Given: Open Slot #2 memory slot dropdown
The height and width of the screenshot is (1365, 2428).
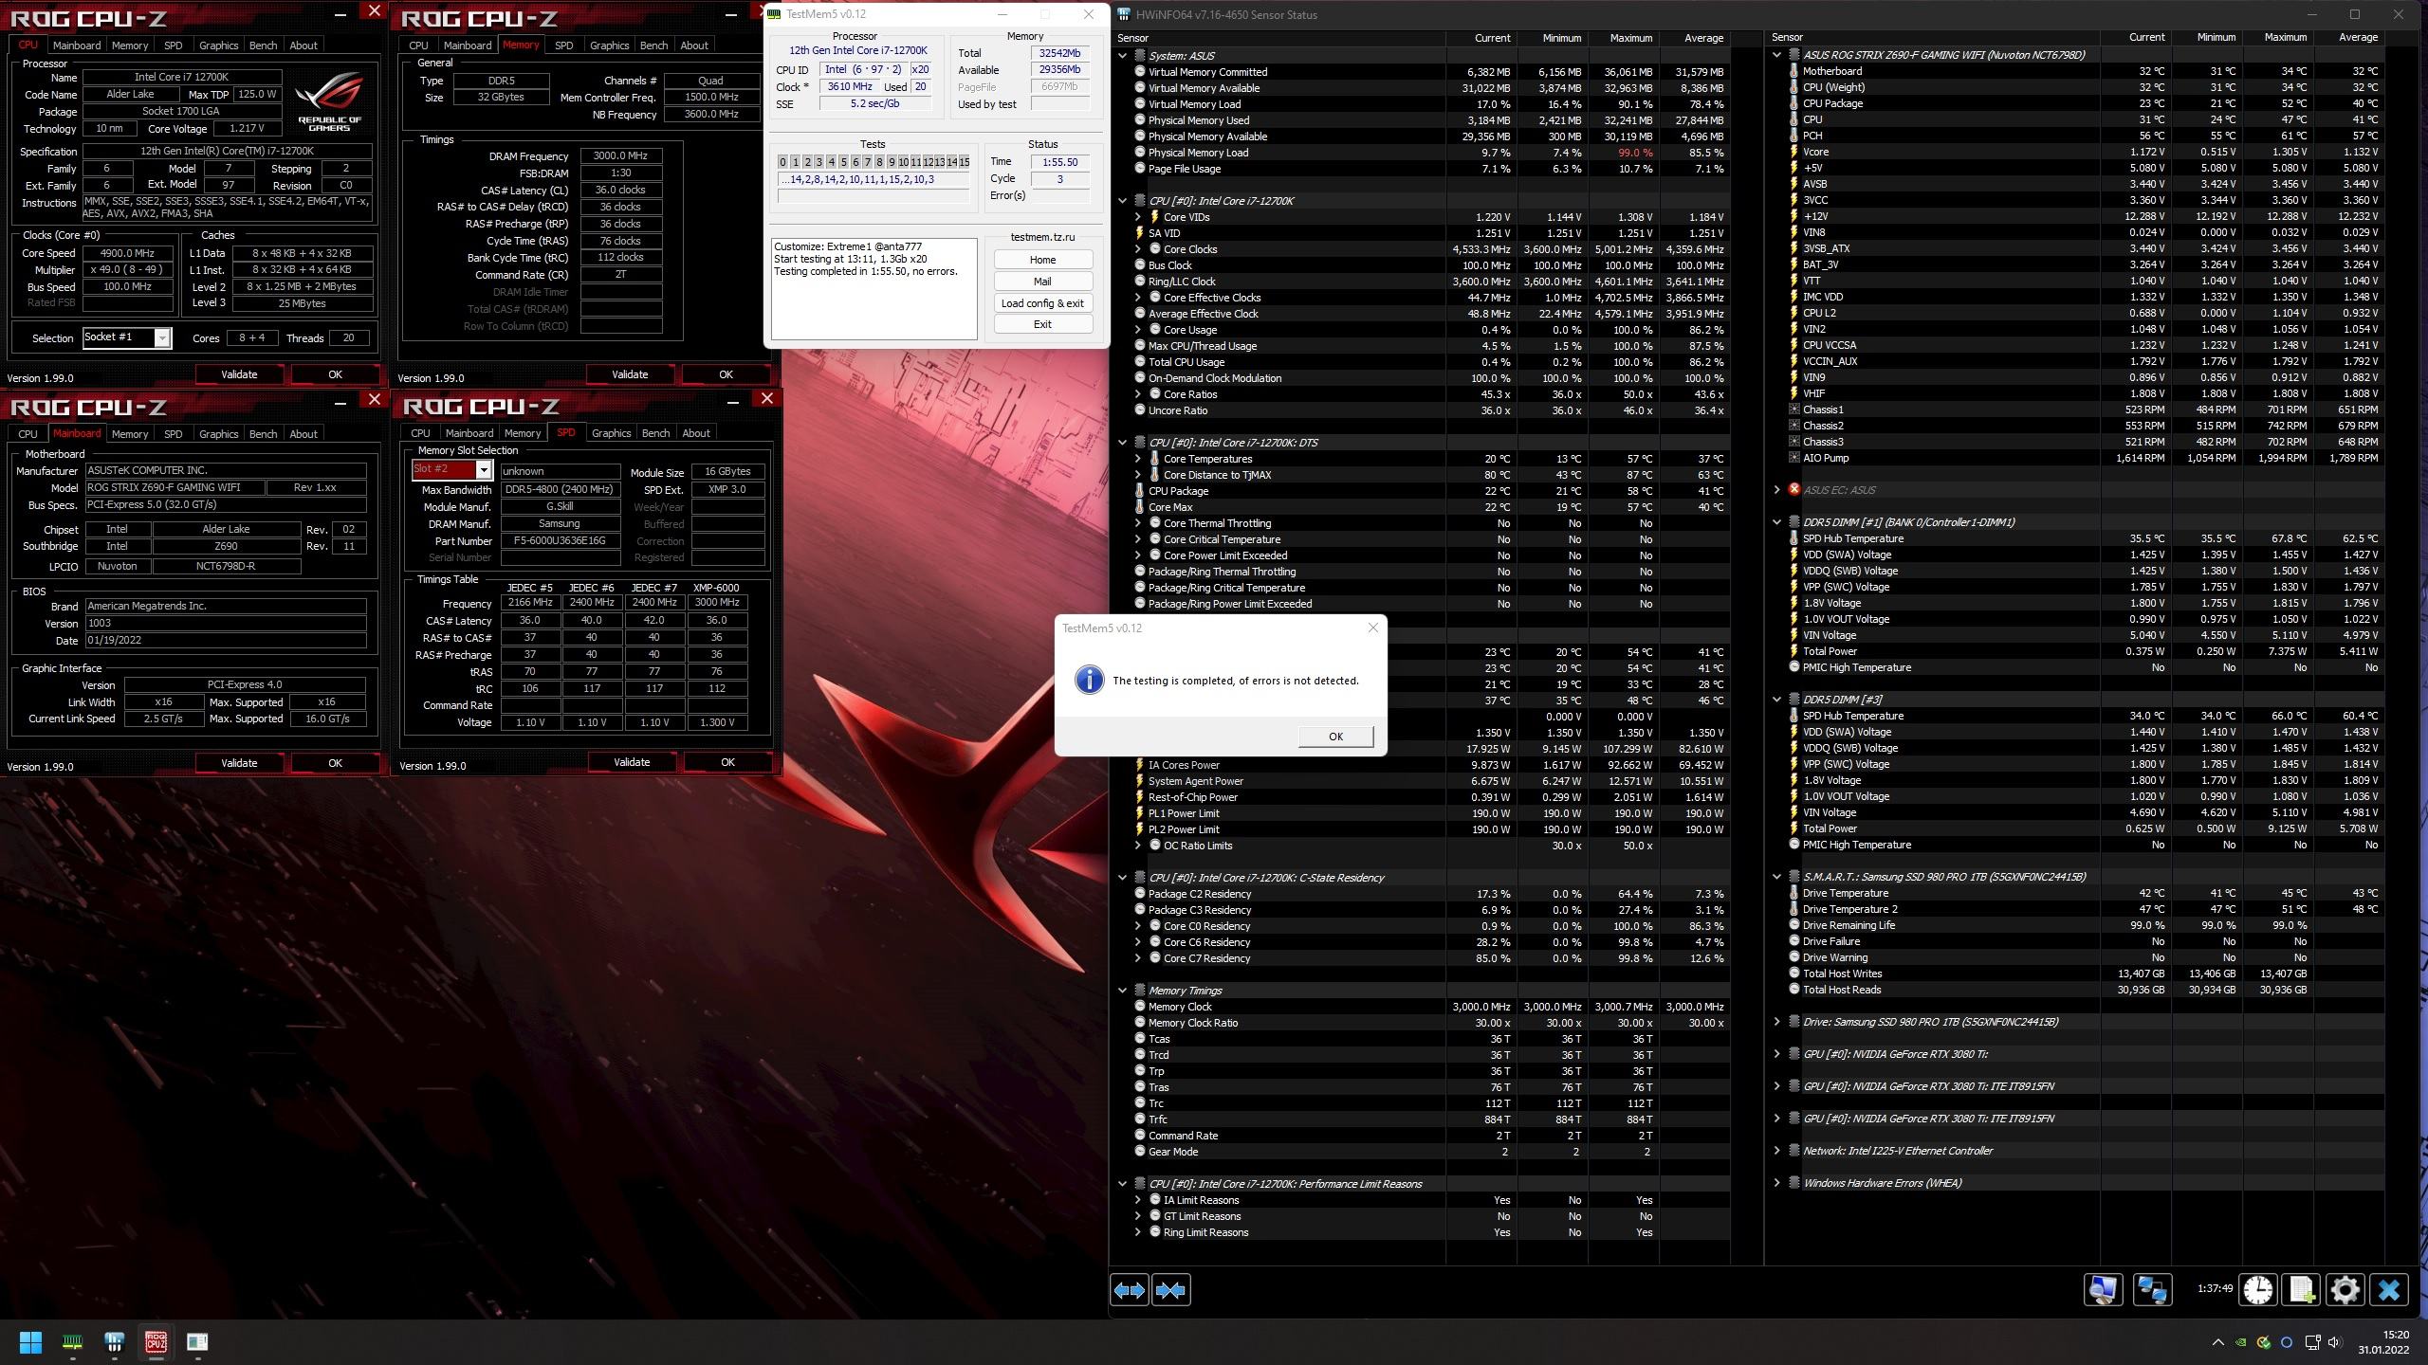Looking at the screenshot, I should pos(483,470).
